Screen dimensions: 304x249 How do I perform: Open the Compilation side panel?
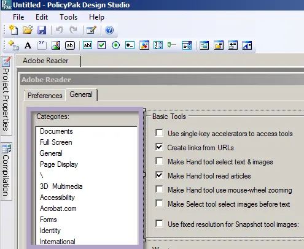tap(6, 171)
